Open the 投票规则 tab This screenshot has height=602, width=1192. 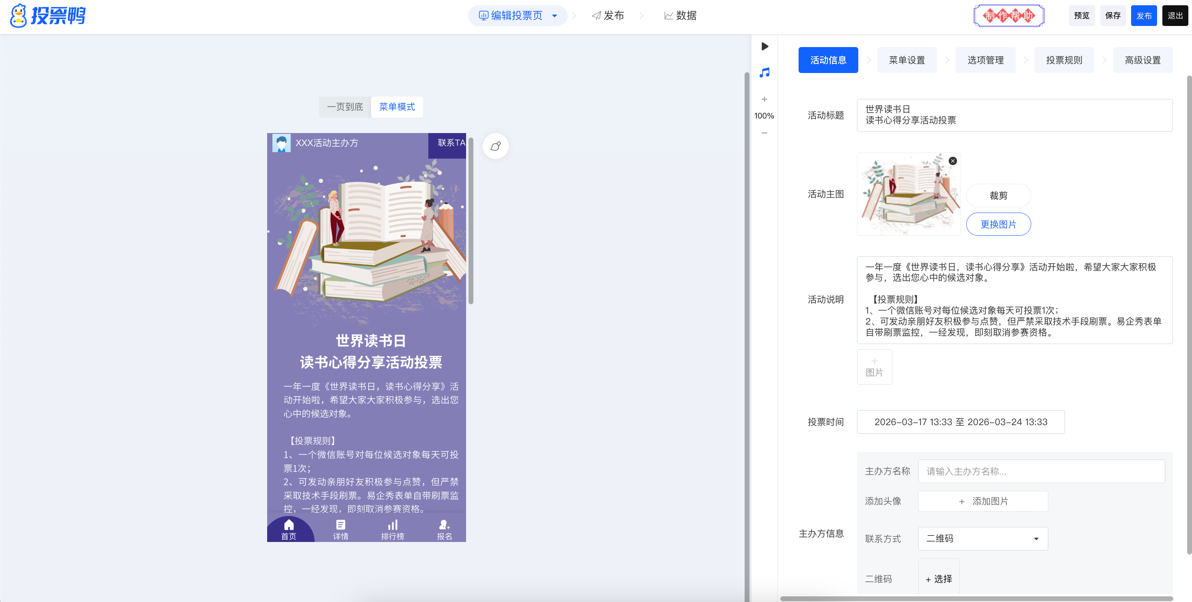click(1064, 60)
